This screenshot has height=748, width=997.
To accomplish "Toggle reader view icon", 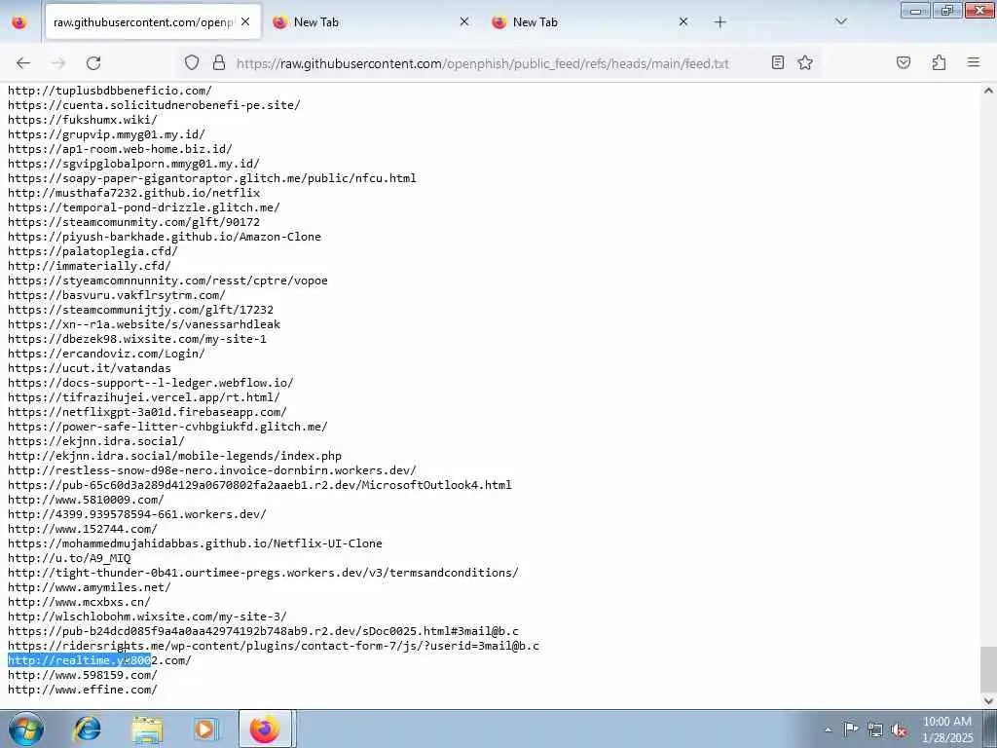I will coord(778,62).
